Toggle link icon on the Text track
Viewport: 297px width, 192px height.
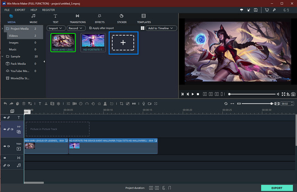point(8,117)
